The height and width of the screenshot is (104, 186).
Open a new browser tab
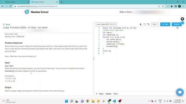coord(62,2)
